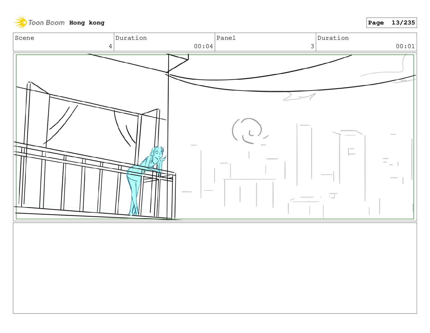Screen dimensions: 430x333
Task: Click the Toon Boom logo
Action: (39, 23)
